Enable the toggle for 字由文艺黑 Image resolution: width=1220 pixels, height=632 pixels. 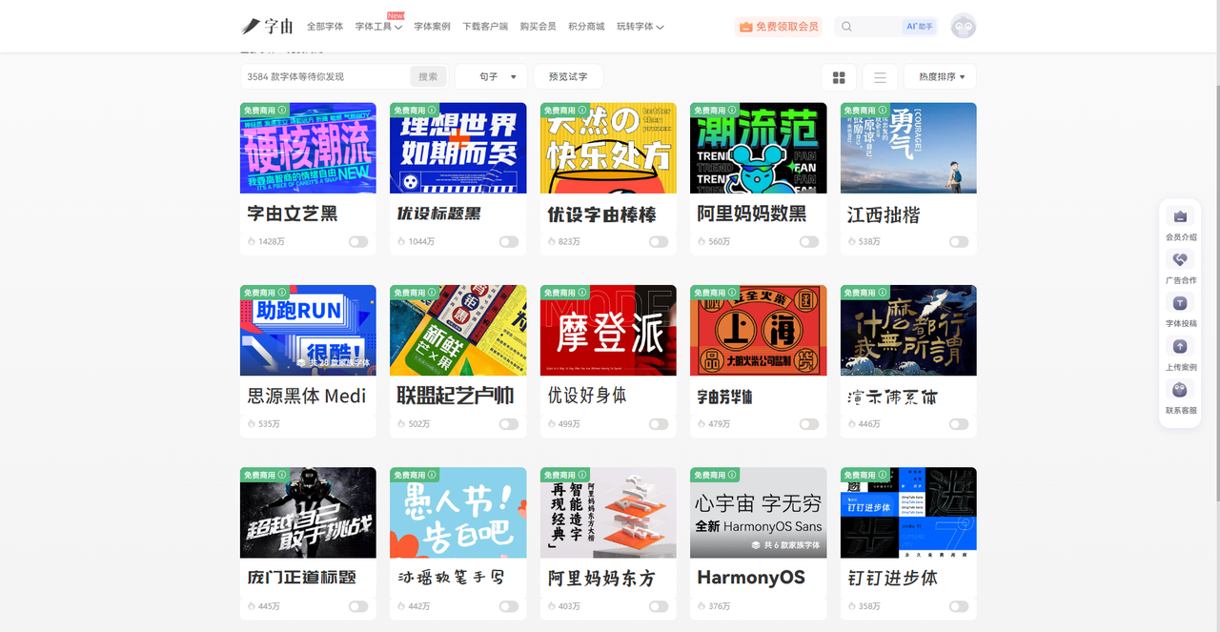[x=358, y=242]
